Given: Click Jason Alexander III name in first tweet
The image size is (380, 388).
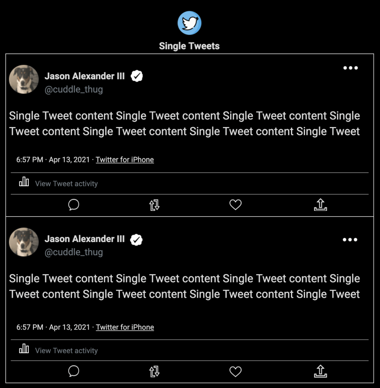Looking at the screenshot, I should coord(84,76).
